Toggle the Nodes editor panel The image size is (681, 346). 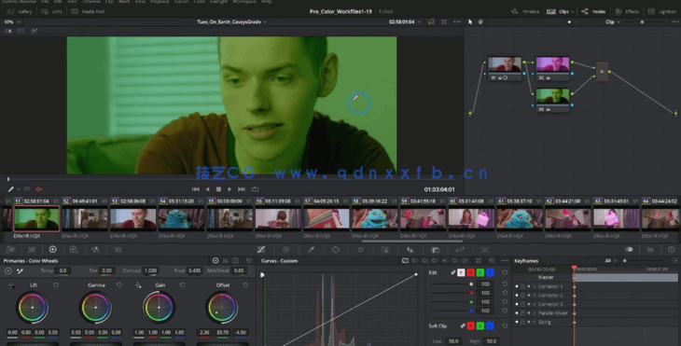coord(593,11)
